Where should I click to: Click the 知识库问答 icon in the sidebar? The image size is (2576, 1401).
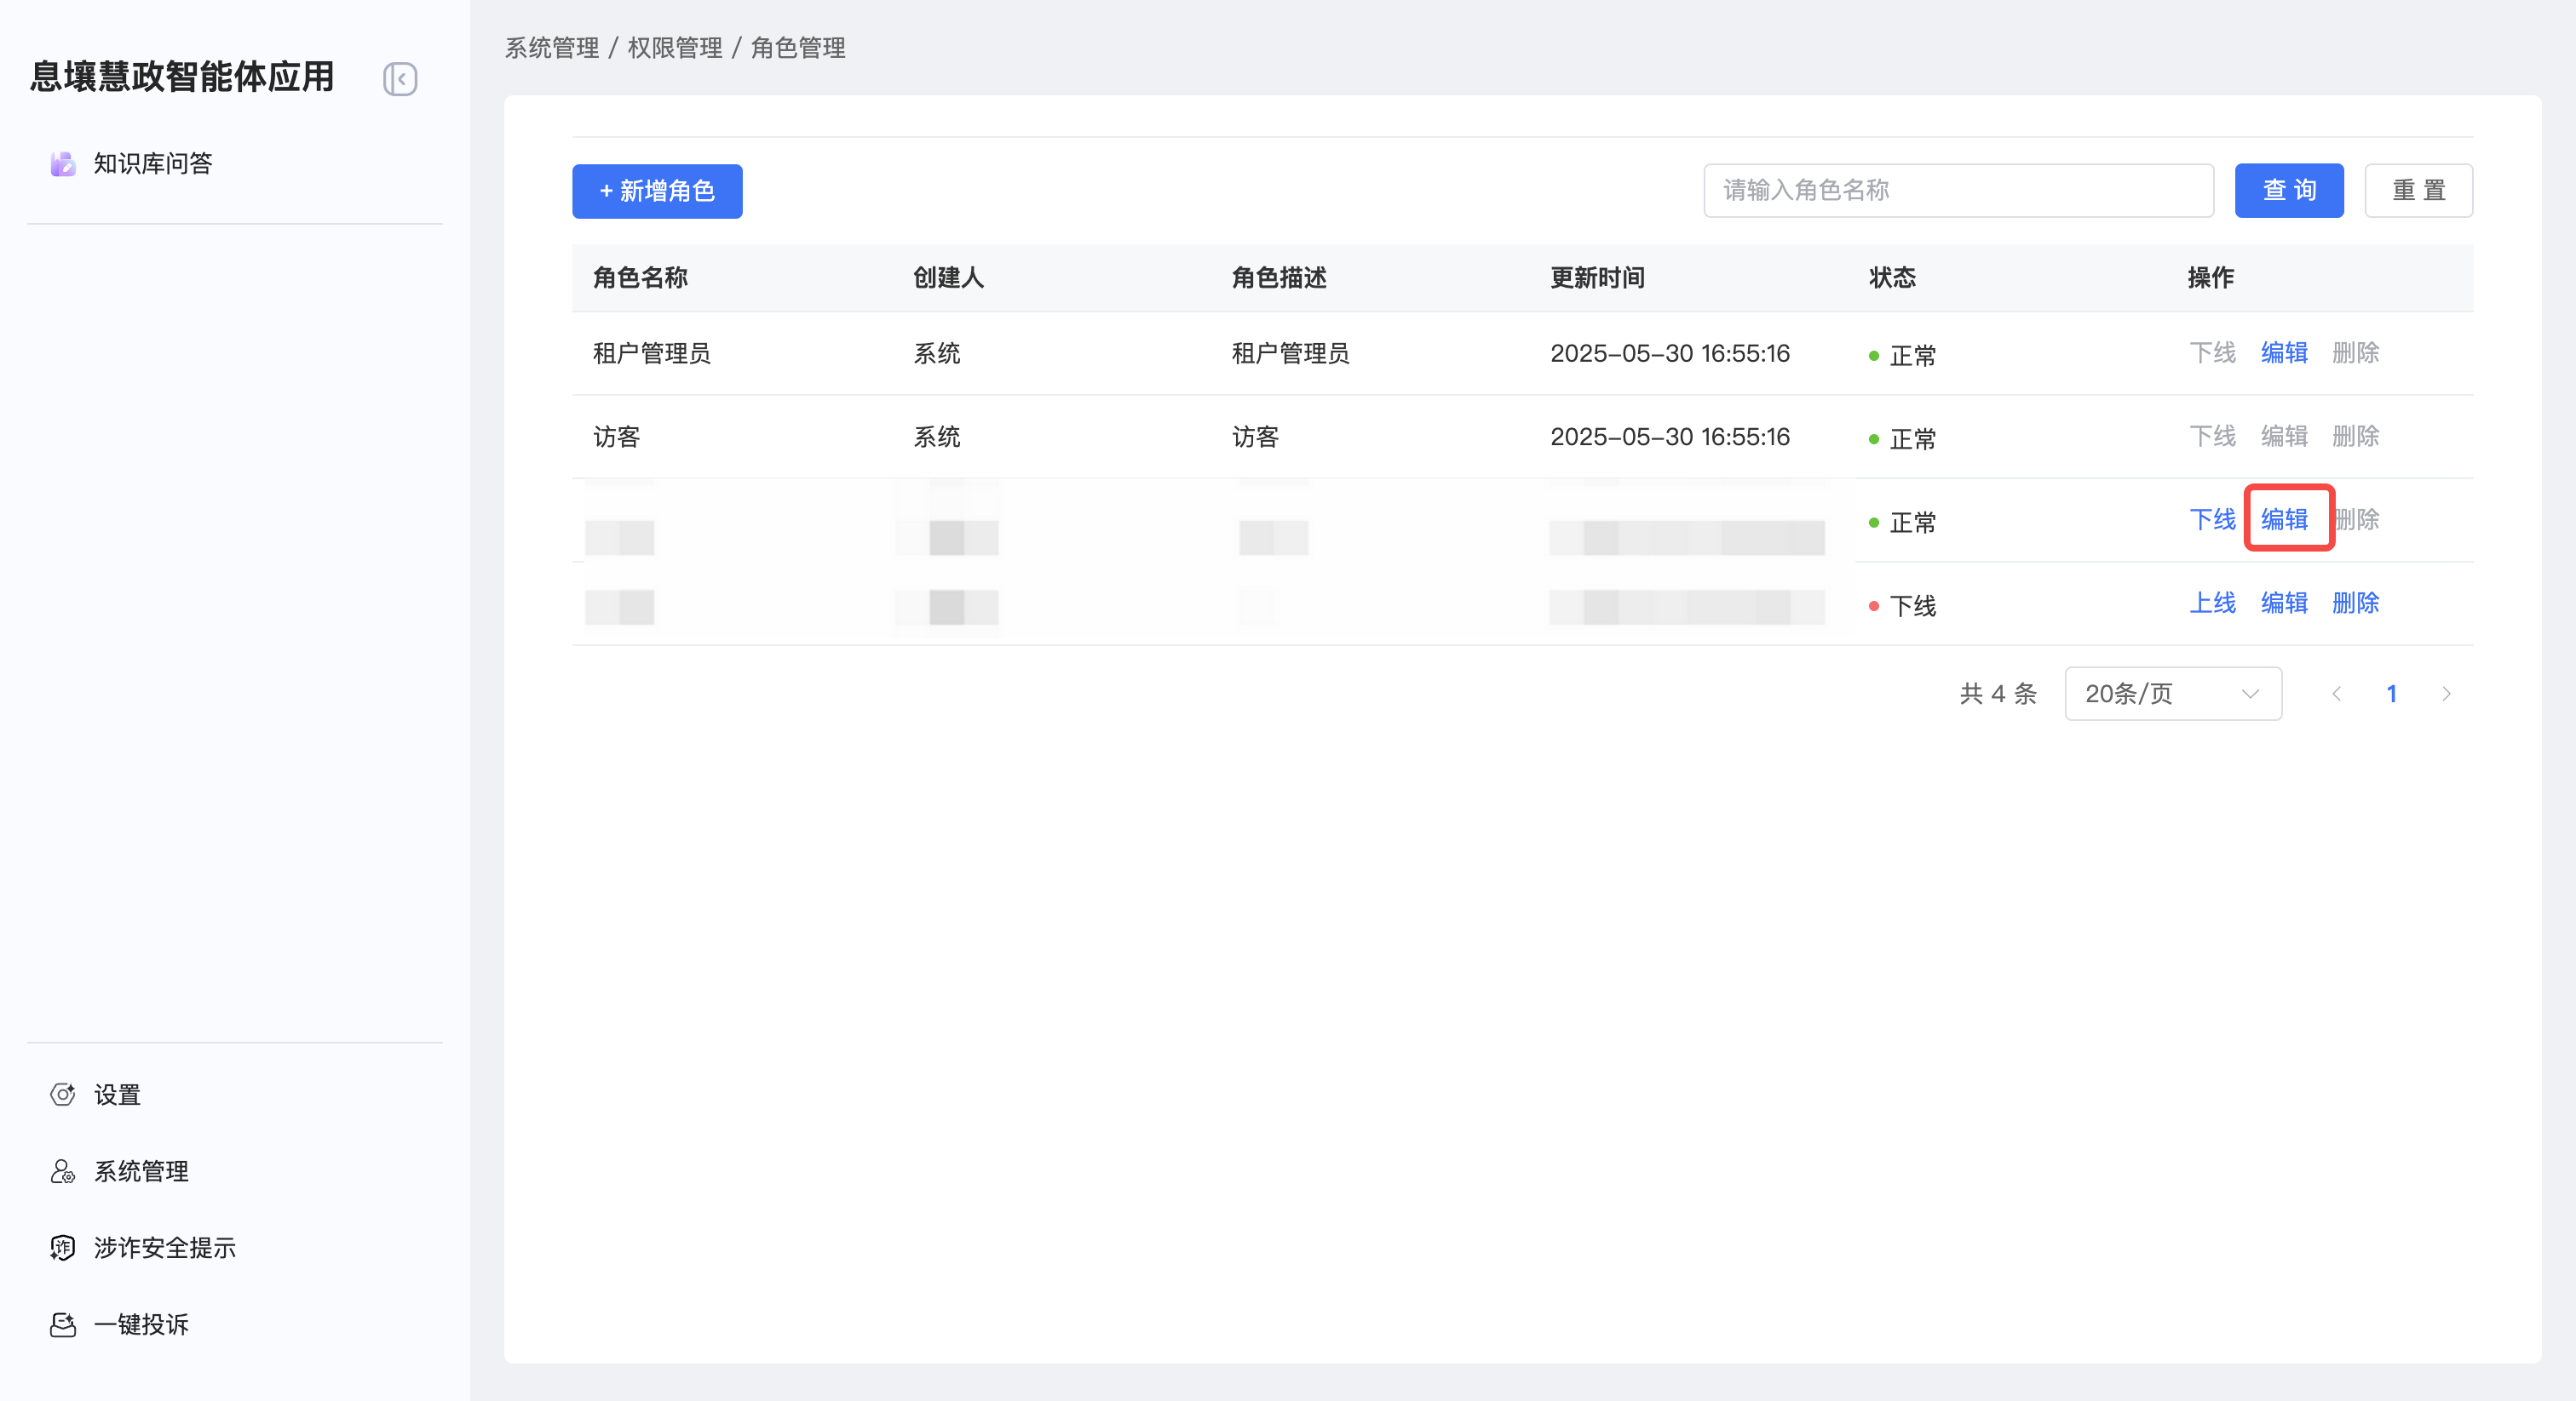click(x=63, y=164)
